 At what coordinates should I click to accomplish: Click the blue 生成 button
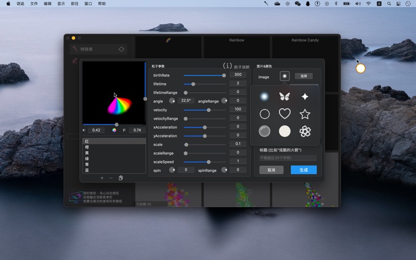304,170
